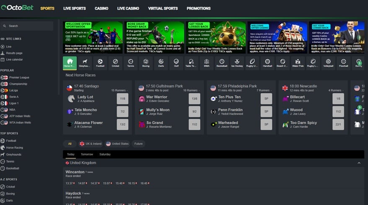Screen dimensions: 368x205
Task: Filter races by United States
Action: click(117, 144)
